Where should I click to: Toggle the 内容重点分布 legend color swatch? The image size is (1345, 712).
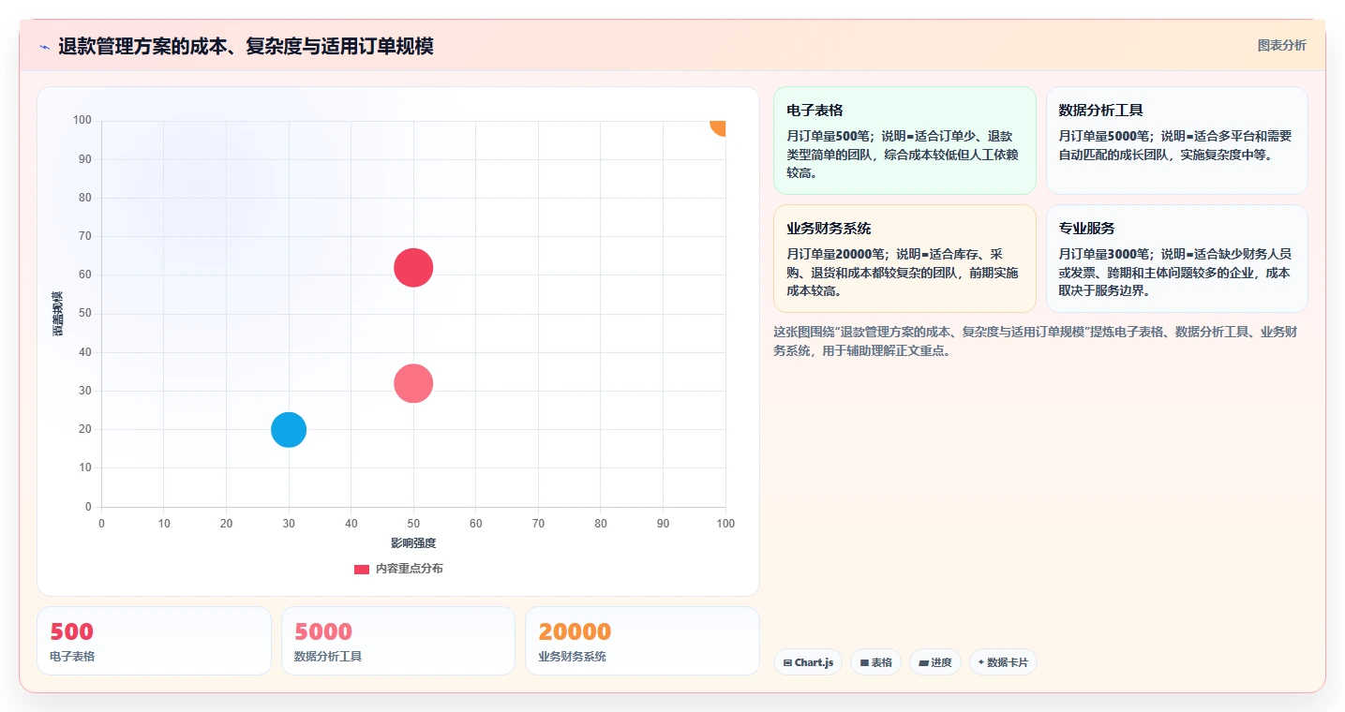tap(362, 569)
